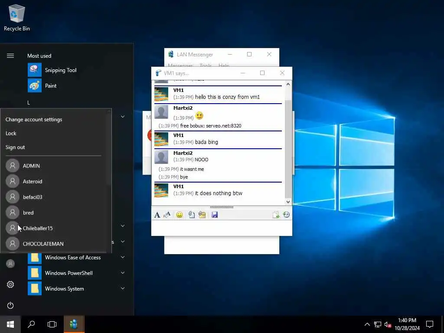The image size is (444, 333).
Task: Click the user account icon in Start sidebar
Action: tap(10, 264)
